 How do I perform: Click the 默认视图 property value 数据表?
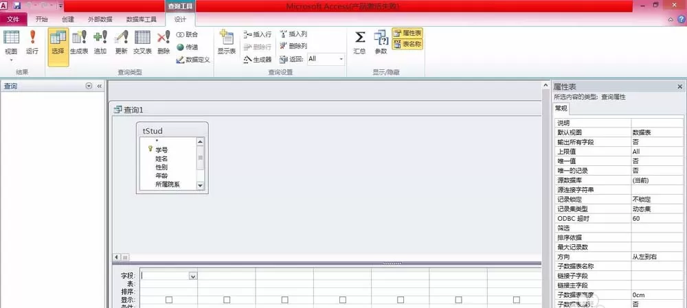tap(657, 132)
